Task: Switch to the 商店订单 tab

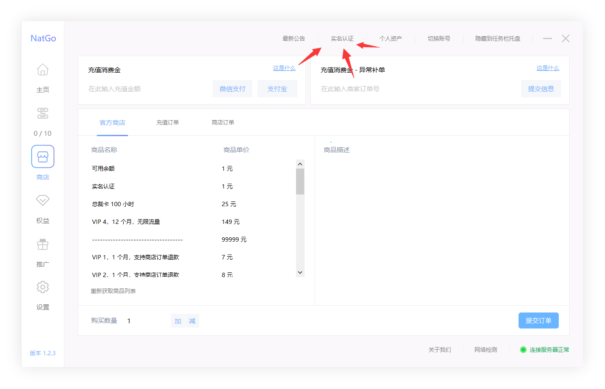Action: click(x=223, y=122)
